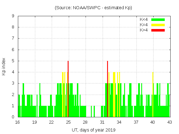
Task: Click the x-axis tick label 22
Action: (x=51, y=122)
